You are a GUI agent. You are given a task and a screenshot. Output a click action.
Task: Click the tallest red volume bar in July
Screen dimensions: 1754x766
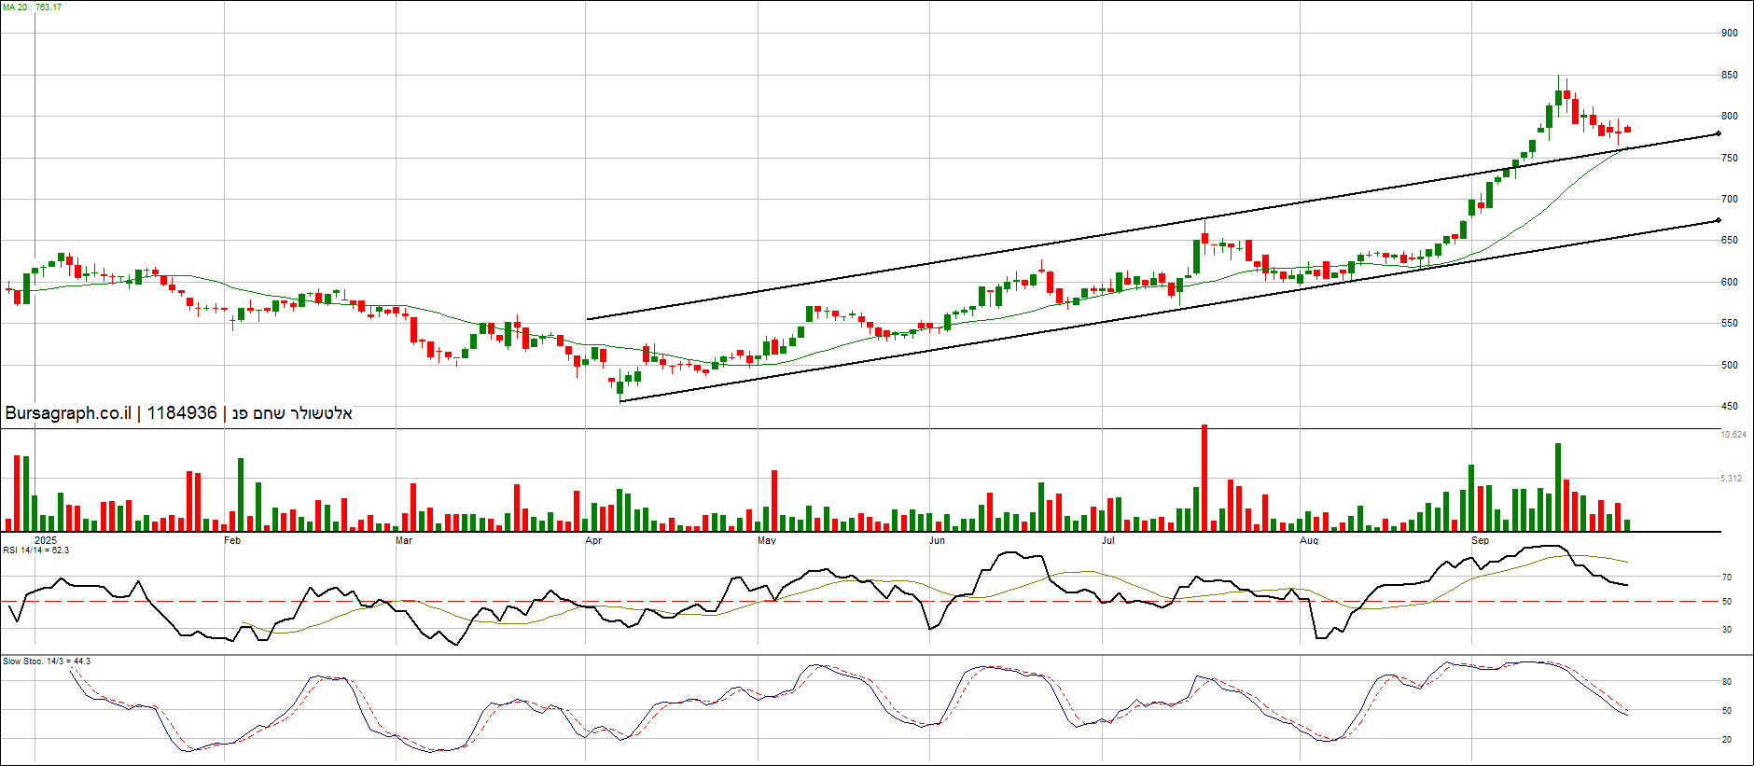click(1204, 478)
